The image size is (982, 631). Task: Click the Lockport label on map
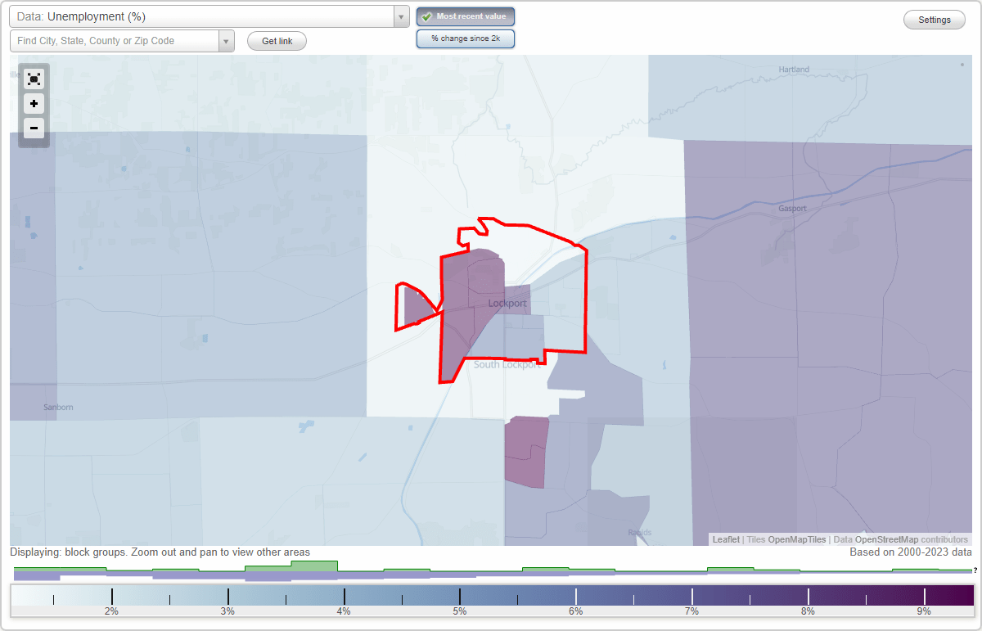507,304
